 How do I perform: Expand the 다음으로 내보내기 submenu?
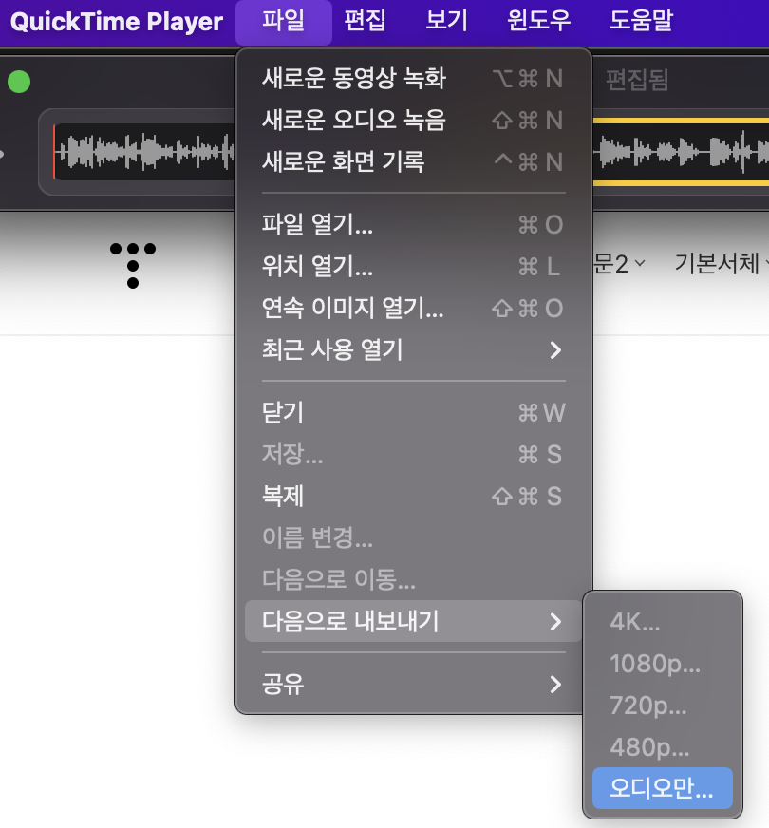[413, 622]
